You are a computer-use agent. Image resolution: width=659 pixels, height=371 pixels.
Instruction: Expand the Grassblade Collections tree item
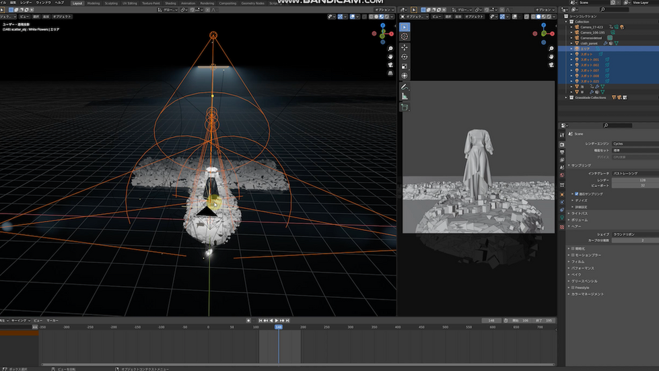pyautogui.click(x=567, y=97)
